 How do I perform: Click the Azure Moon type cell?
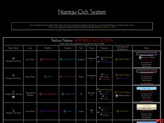click(x=30, y=111)
